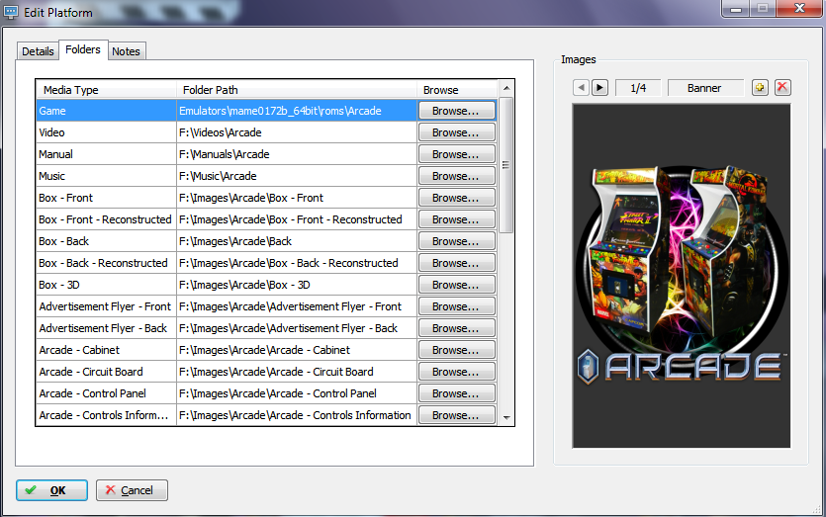Click the mame0172b roms Arcade path cell
The width and height of the screenshot is (826, 517).
pyautogui.click(x=297, y=111)
